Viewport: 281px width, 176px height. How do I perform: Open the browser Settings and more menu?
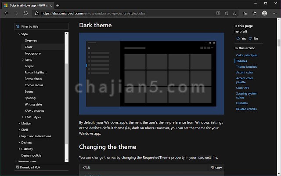coord(274,13)
